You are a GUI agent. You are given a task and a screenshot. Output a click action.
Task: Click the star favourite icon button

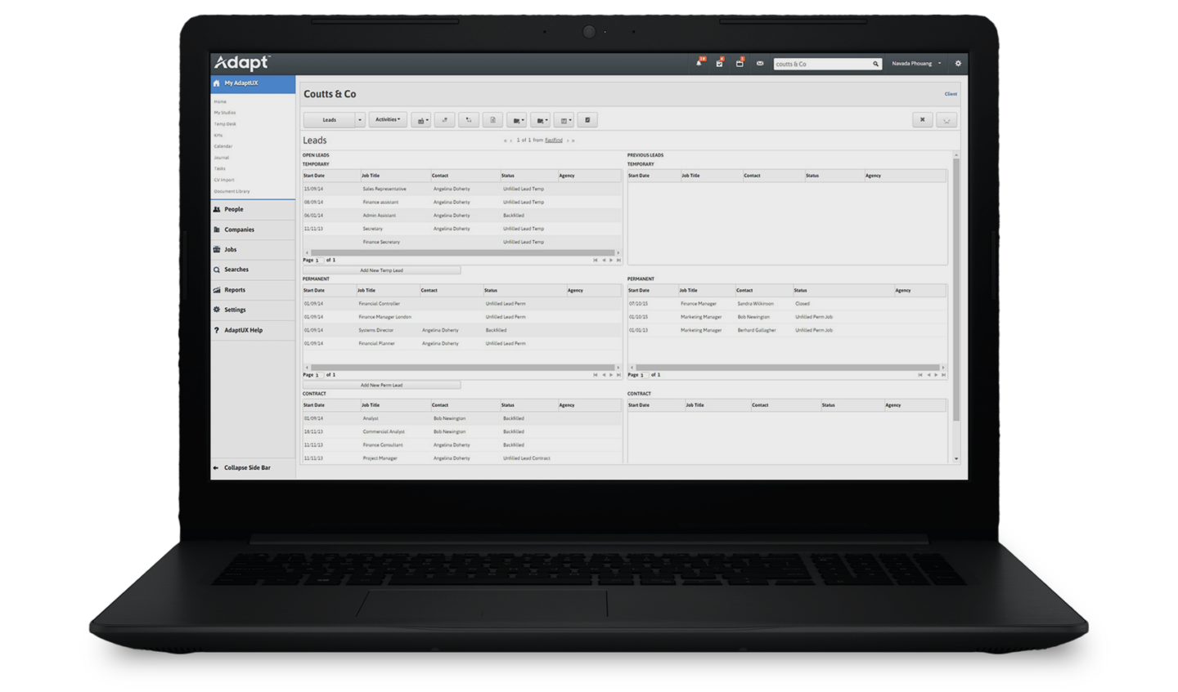click(946, 120)
